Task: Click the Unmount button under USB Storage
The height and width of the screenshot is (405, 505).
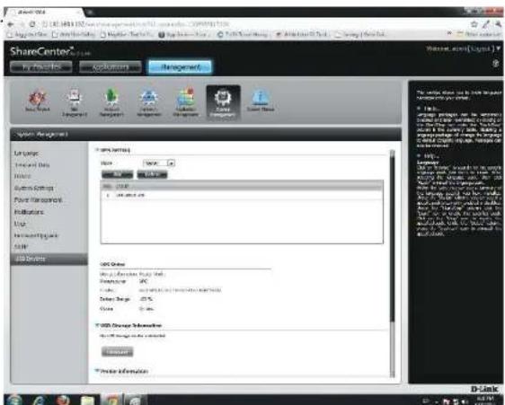Action: tap(117, 352)
